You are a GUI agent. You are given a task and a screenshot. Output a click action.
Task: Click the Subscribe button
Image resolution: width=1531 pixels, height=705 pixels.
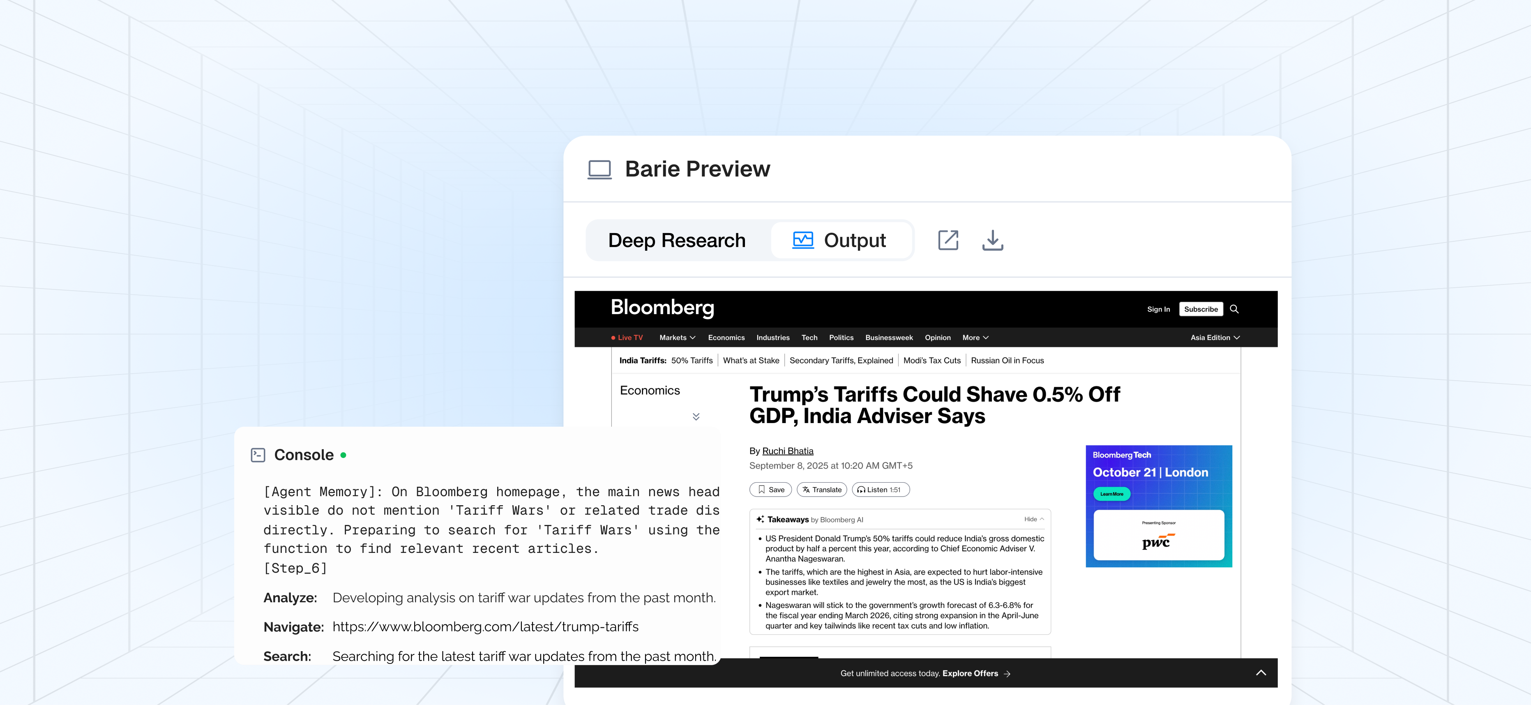1201,309
